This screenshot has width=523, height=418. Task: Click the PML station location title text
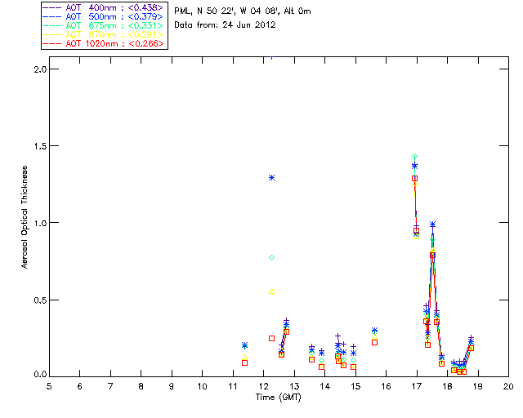pyautogui.click(x=243, y=11)
